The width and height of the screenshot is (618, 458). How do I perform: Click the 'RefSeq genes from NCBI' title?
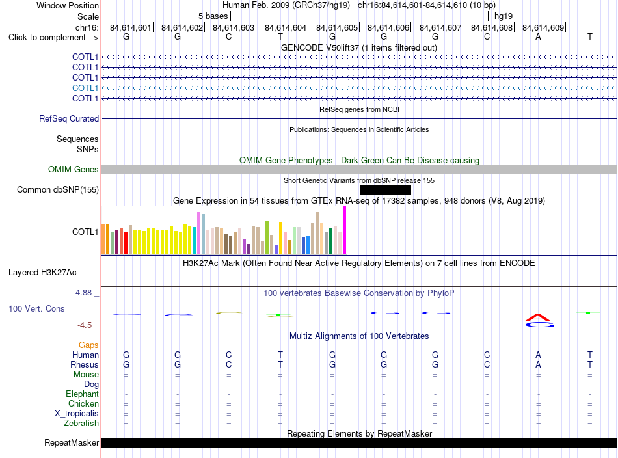point(359,109)
